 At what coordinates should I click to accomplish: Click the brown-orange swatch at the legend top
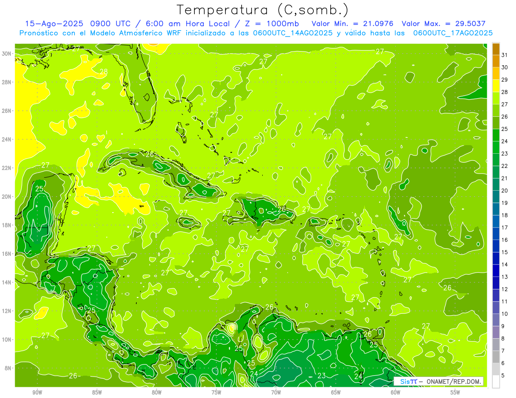[496, 49]
